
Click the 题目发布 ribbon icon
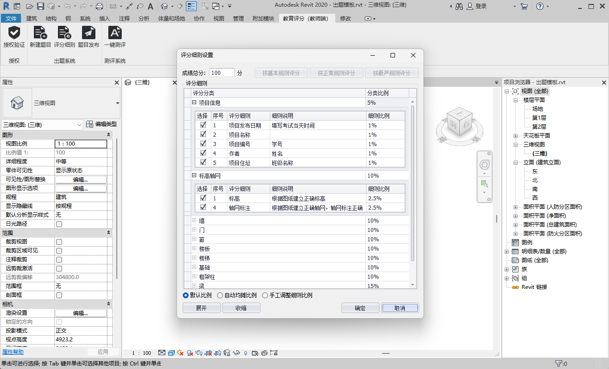pos(88,33)
